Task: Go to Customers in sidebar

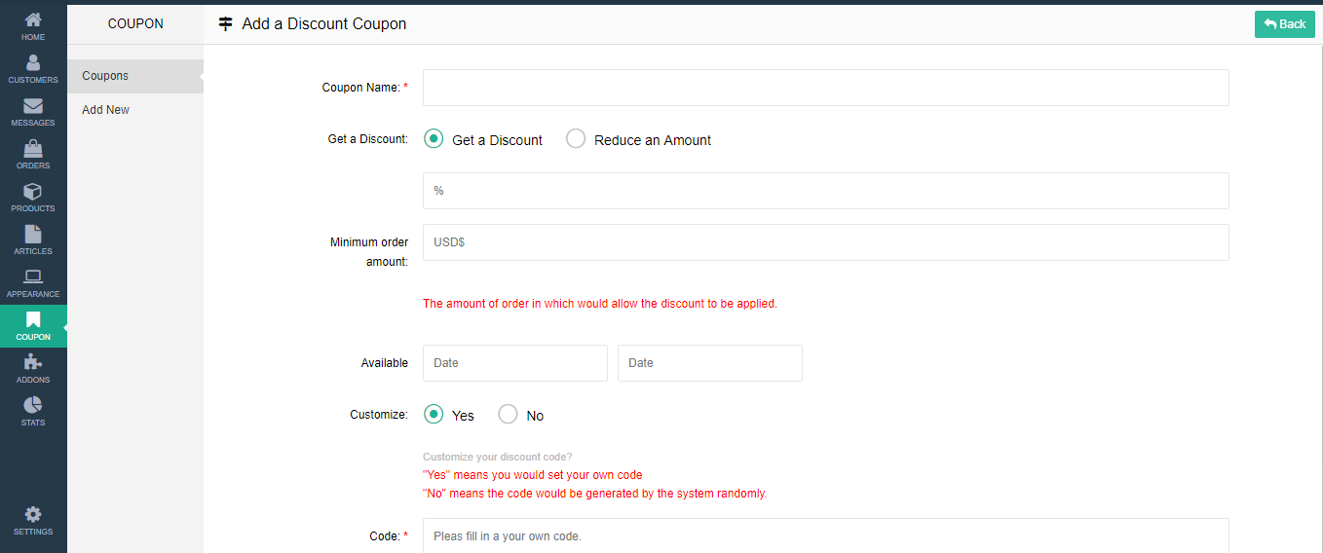Action: coord(33,68)
